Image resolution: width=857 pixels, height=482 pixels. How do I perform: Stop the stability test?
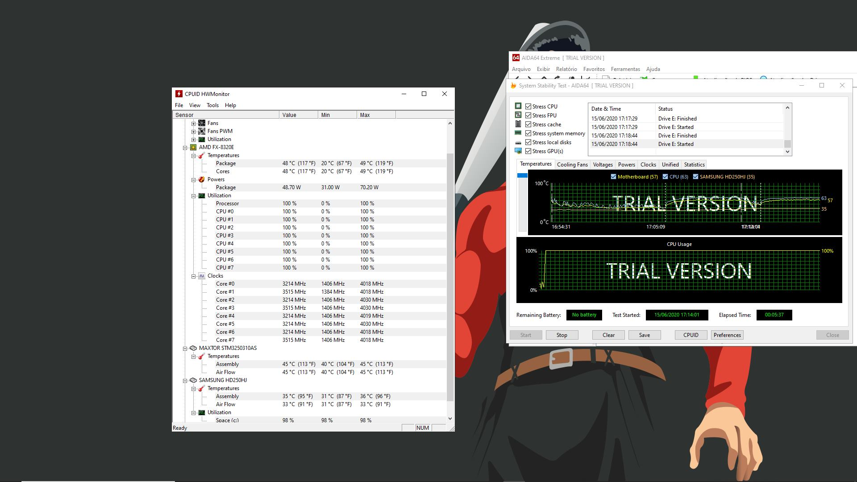[x=562, y=335]
